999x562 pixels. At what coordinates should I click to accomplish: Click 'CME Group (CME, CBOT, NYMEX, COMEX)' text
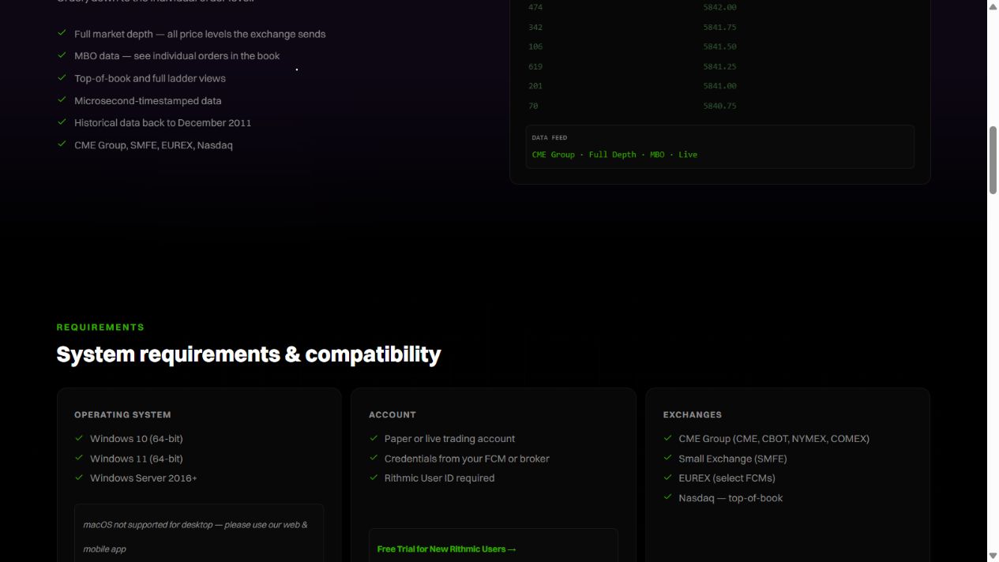click(774, 438)
